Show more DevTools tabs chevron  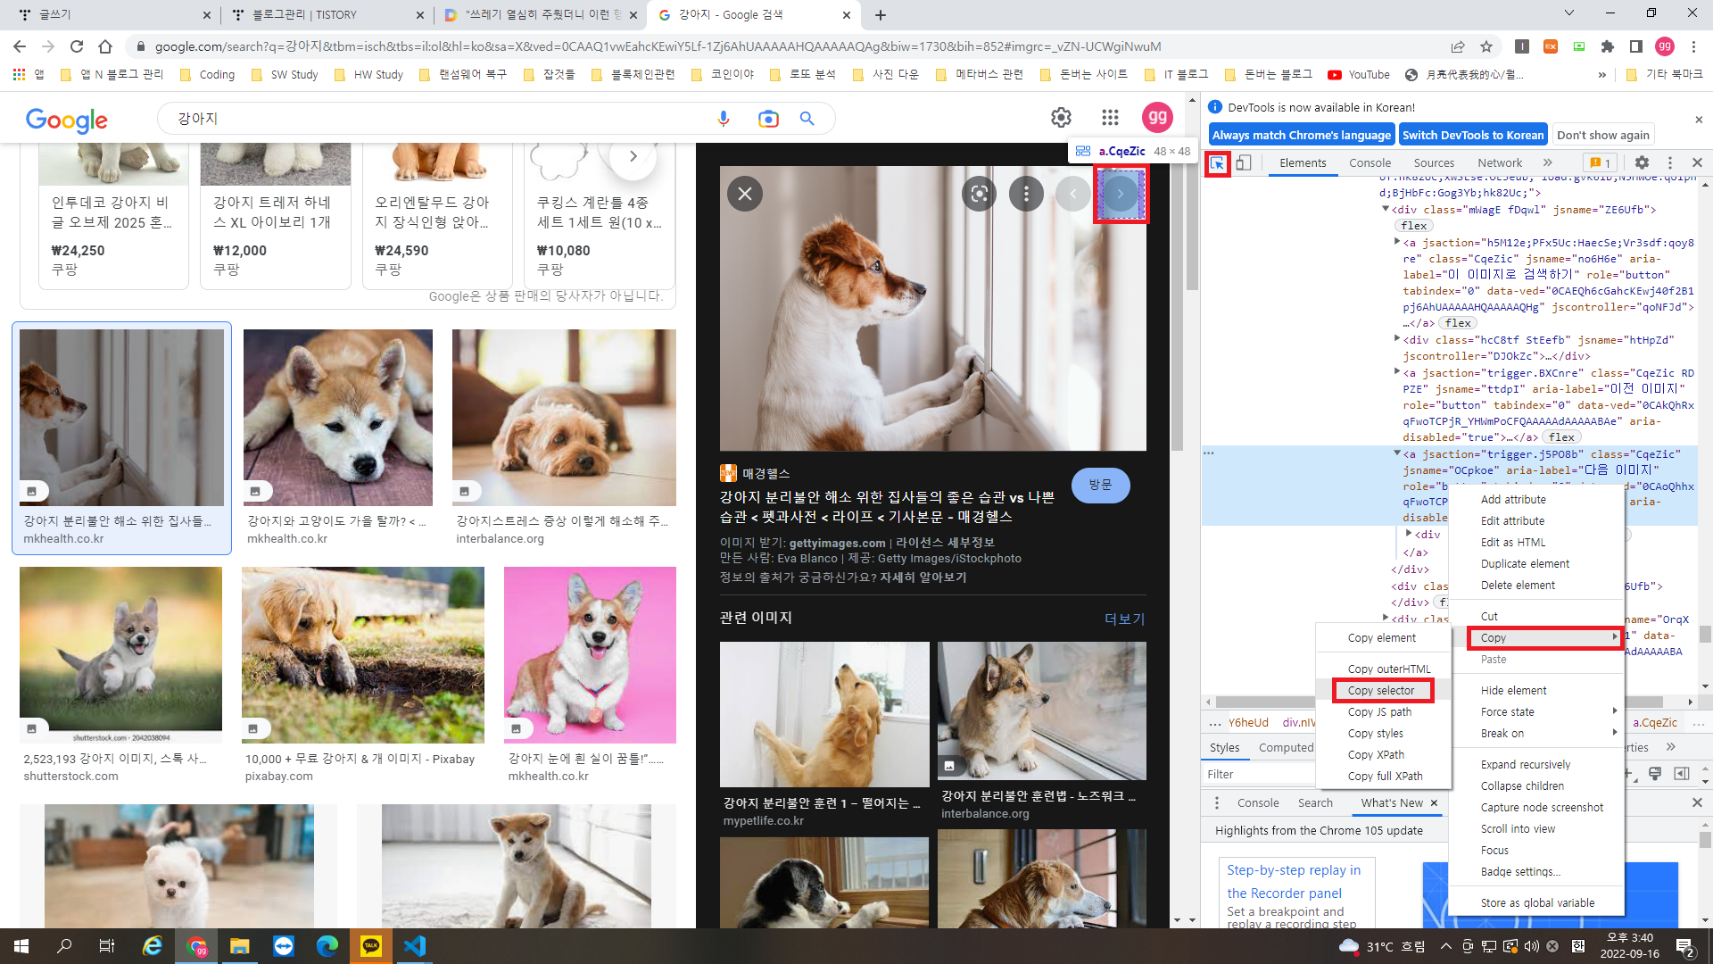point(1548,163)
